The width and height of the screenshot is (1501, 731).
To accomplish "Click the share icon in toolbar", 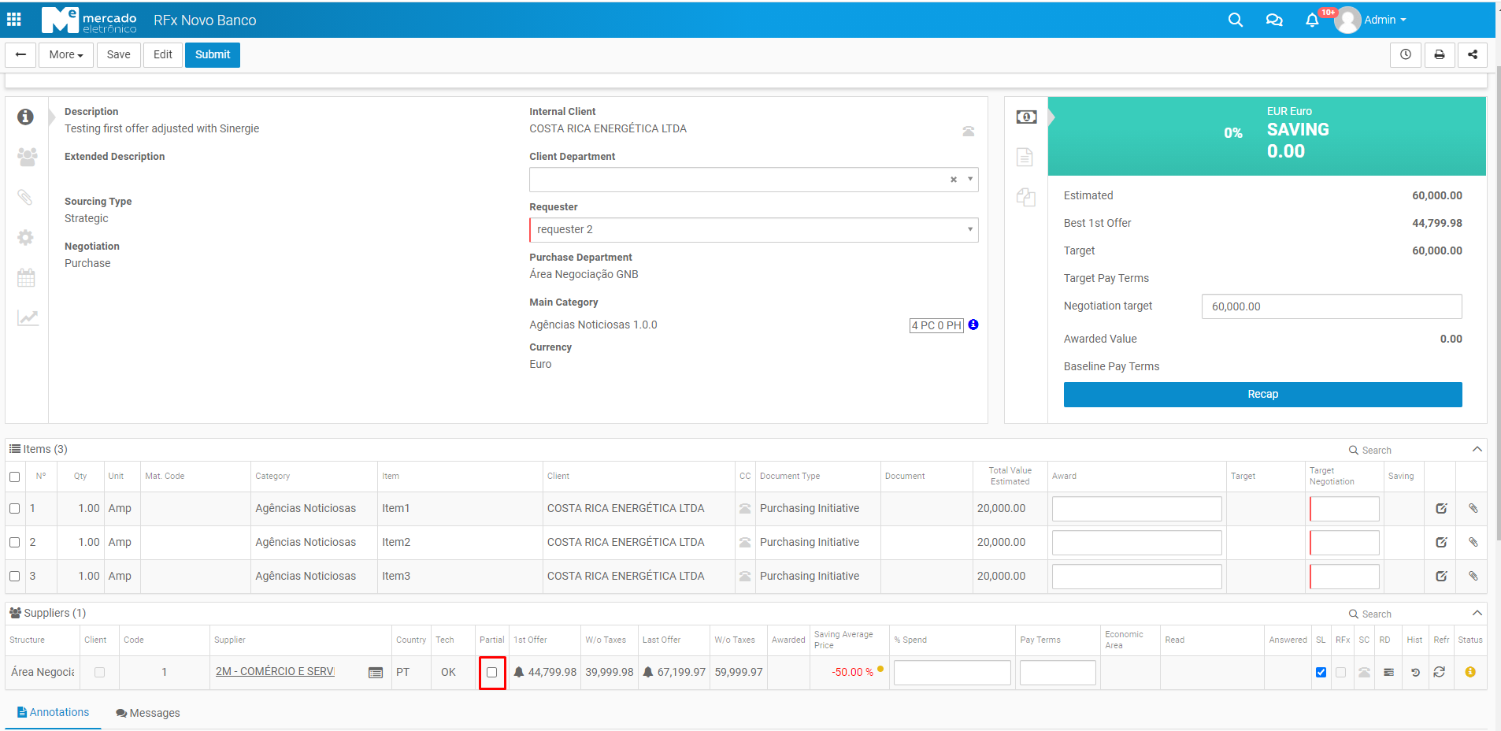I will (1472, 55).
